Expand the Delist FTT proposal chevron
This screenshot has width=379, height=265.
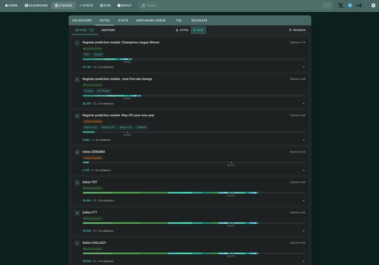[x=304, y=231]
